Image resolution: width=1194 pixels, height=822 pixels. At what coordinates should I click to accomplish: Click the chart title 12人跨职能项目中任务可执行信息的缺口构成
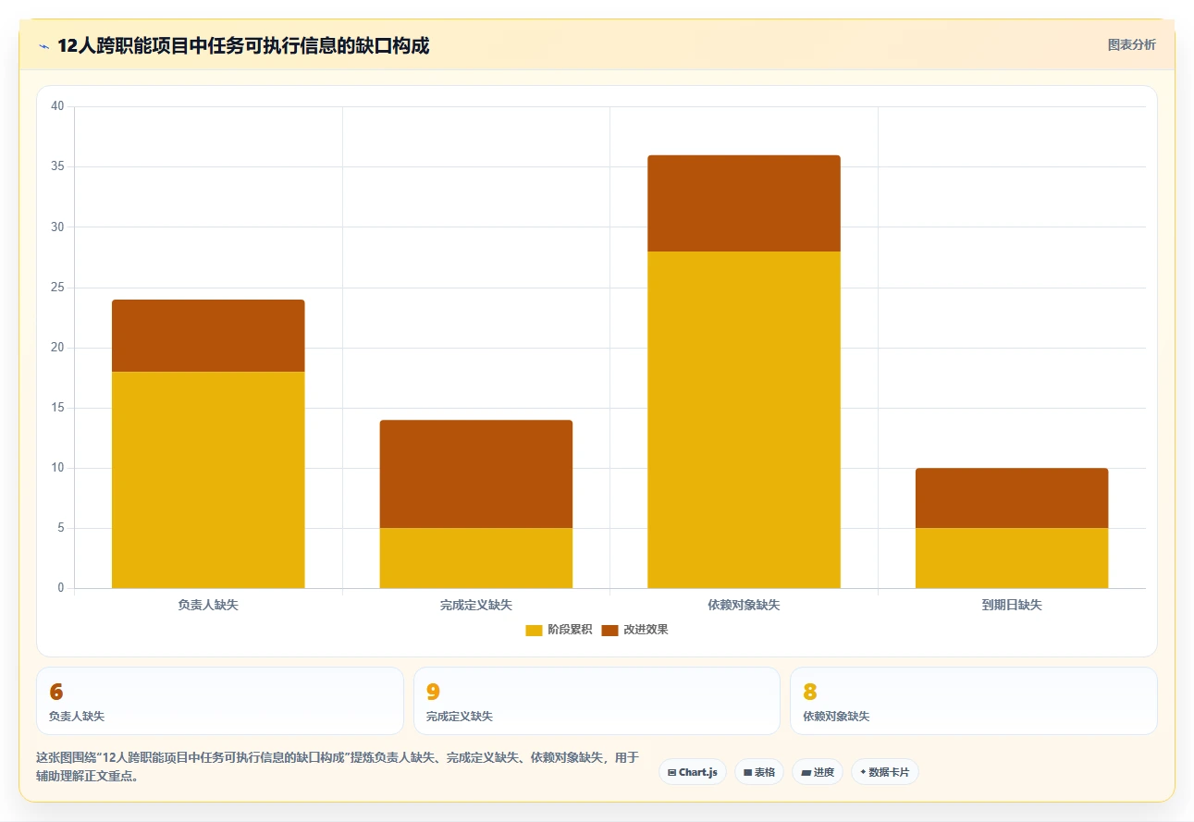click(x=243, y=45)
